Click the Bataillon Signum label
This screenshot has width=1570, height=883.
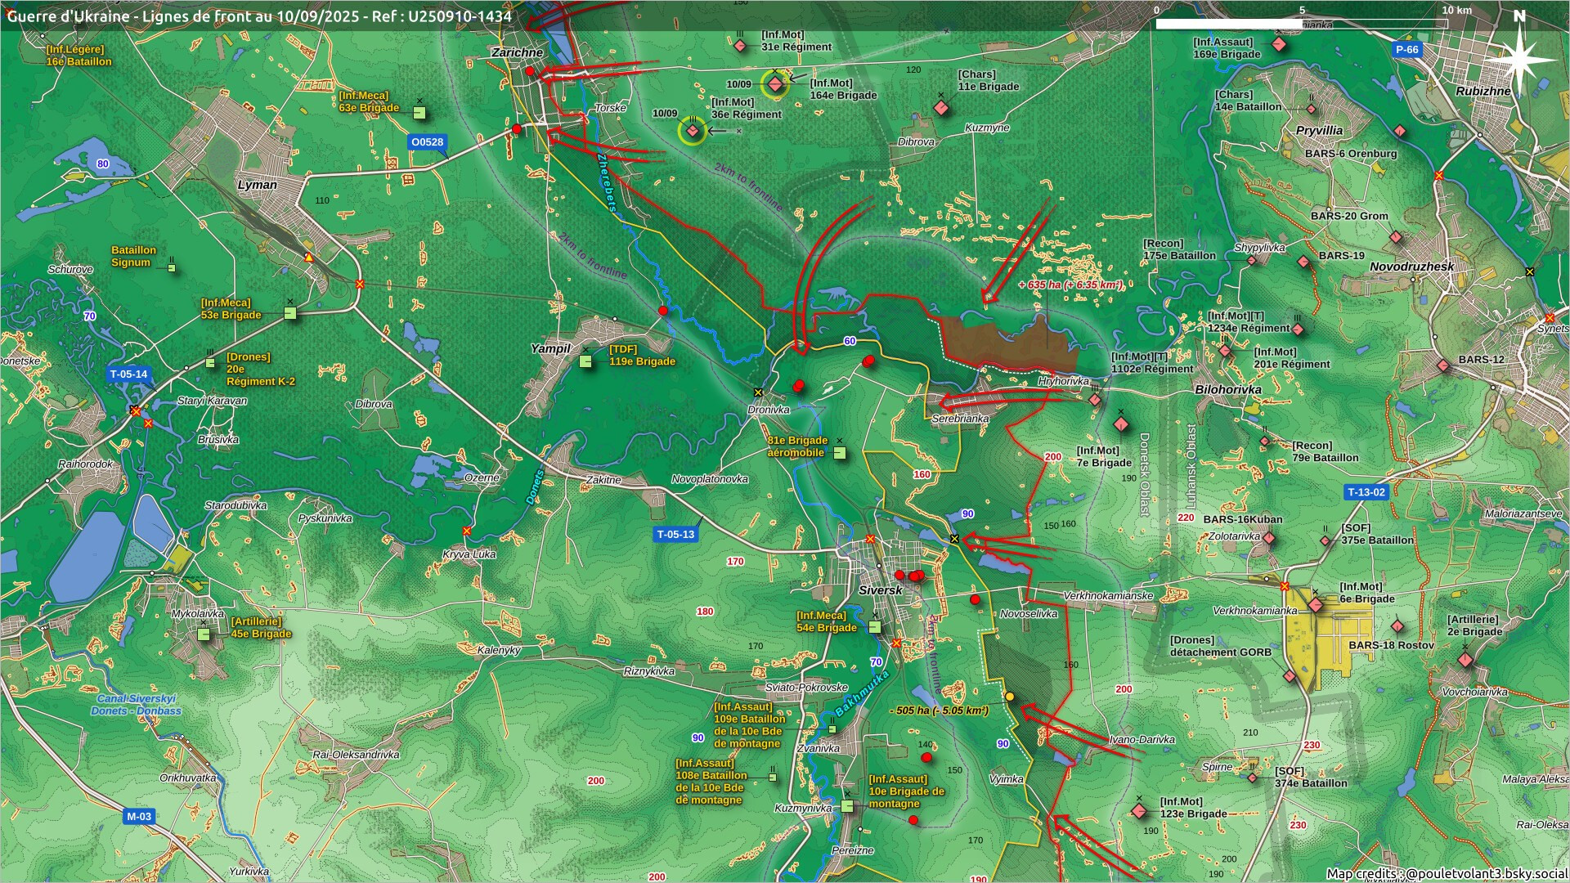(133, 257)
